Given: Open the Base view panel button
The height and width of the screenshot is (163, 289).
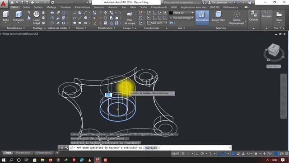Looking at the screenshot, I should click(279, 16).
